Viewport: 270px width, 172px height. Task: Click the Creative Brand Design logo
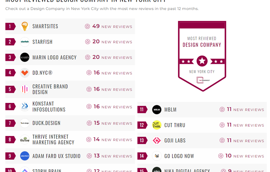click(25, 89)
